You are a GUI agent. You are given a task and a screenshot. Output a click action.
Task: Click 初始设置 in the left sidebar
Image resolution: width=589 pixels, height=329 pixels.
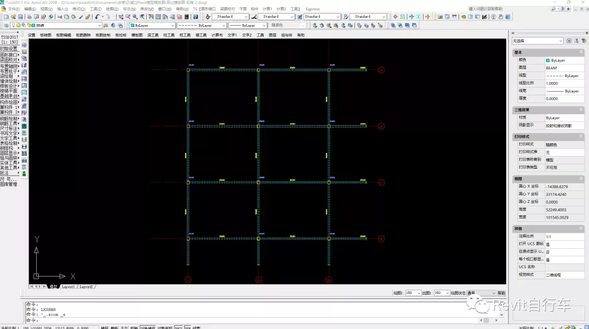coord(9,49)
